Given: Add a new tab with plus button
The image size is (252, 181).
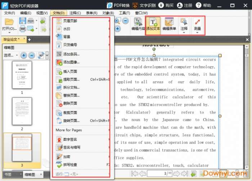Looking at the screenshot, I should click(x=30, y=40).
